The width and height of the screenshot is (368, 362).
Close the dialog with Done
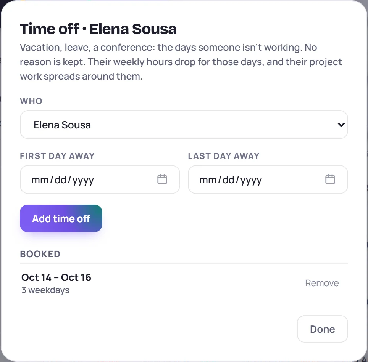pyautogui.click(x=323, y=329)
